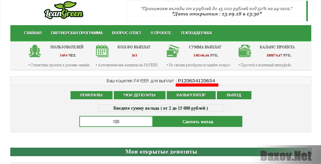
Task: Open the О ПРОЕКТЕ menu item
Action: point(161,33)
